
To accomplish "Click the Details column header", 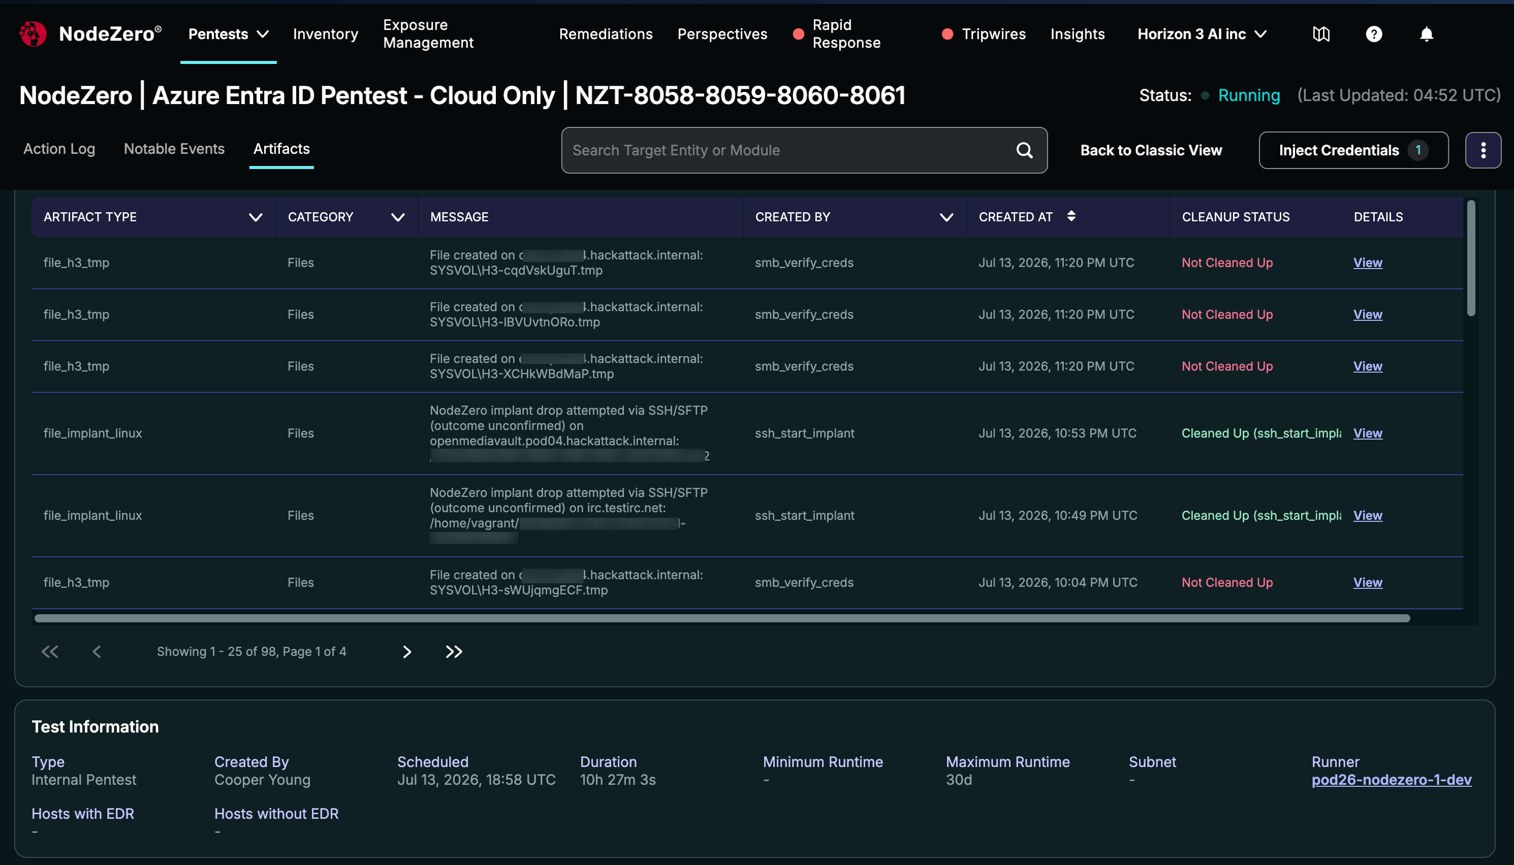I will 1378,217.
